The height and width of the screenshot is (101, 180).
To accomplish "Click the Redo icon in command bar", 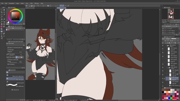I will click(x=40, y=6).
